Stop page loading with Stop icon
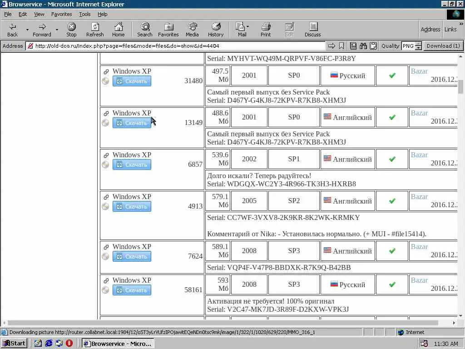 click(71, 30)
